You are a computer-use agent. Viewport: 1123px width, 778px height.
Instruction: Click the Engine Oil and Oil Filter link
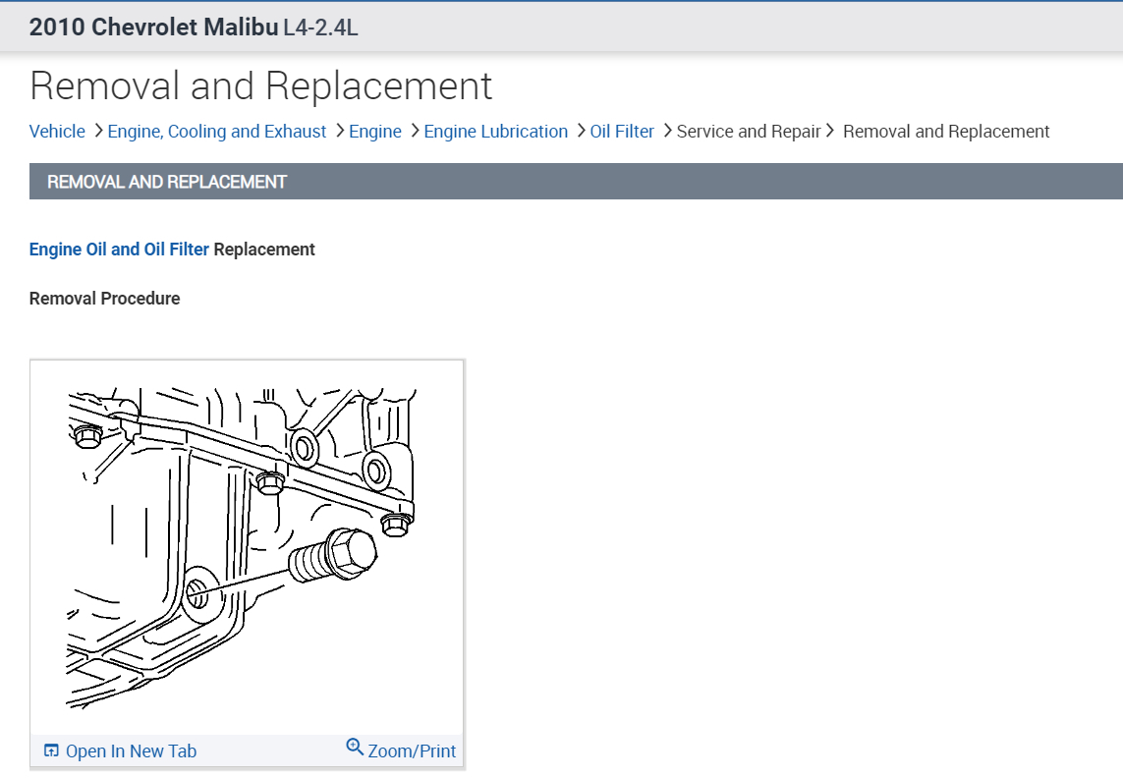coord(119,250)
